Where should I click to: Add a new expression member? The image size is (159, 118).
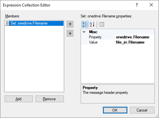[x=19, y=99]
